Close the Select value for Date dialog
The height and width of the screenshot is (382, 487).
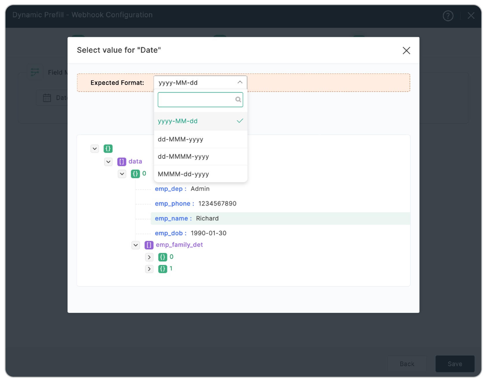406,50
